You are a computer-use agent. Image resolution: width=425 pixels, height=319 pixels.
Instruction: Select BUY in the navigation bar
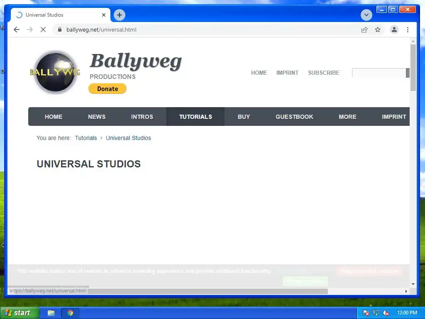click(x=244, y=117)
